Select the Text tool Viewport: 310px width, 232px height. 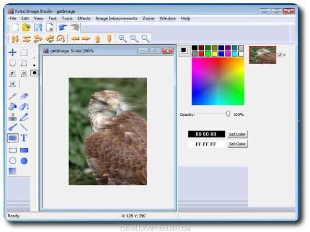click(24, 138)
